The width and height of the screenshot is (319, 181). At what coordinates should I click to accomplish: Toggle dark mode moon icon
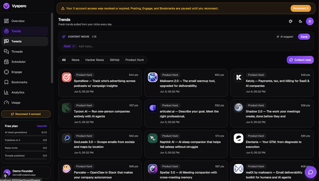(300, 21)
